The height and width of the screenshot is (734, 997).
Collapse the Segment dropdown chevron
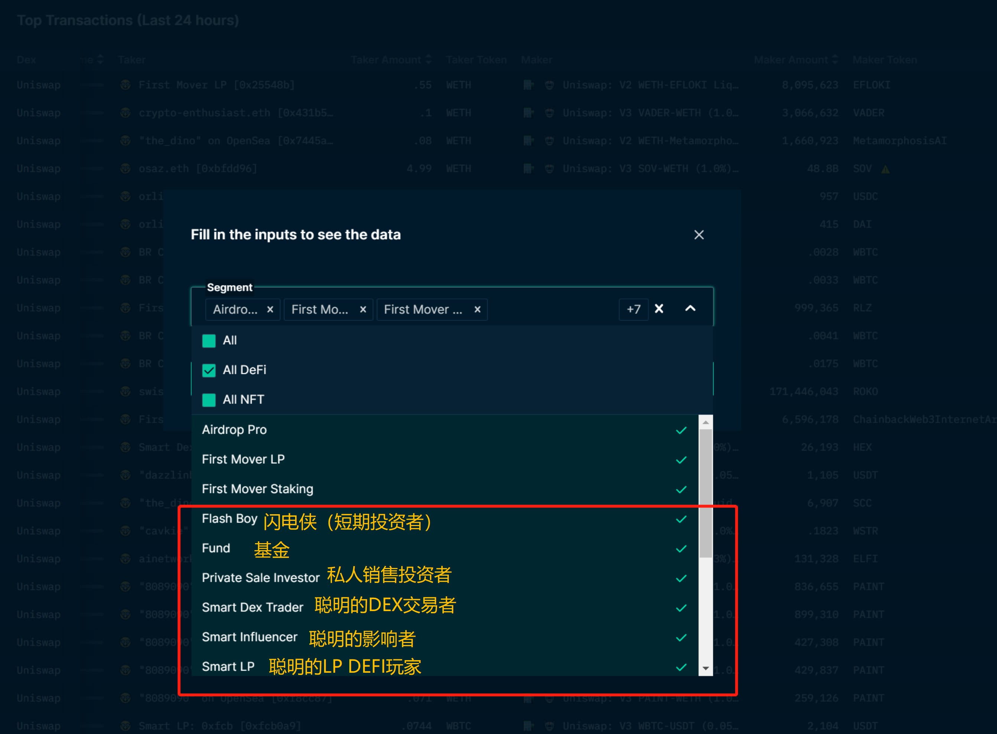click(x=690, y=309)
